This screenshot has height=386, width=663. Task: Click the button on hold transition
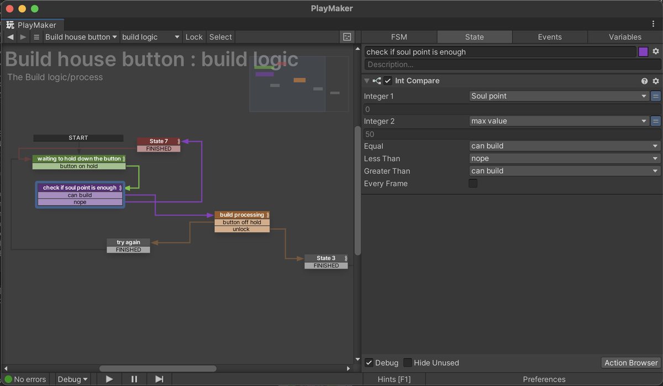tap(79, 166)
